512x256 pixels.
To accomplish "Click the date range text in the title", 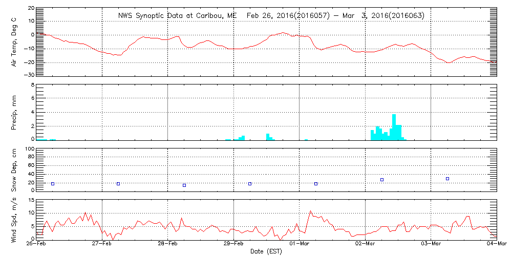I will tap(335, 16).
